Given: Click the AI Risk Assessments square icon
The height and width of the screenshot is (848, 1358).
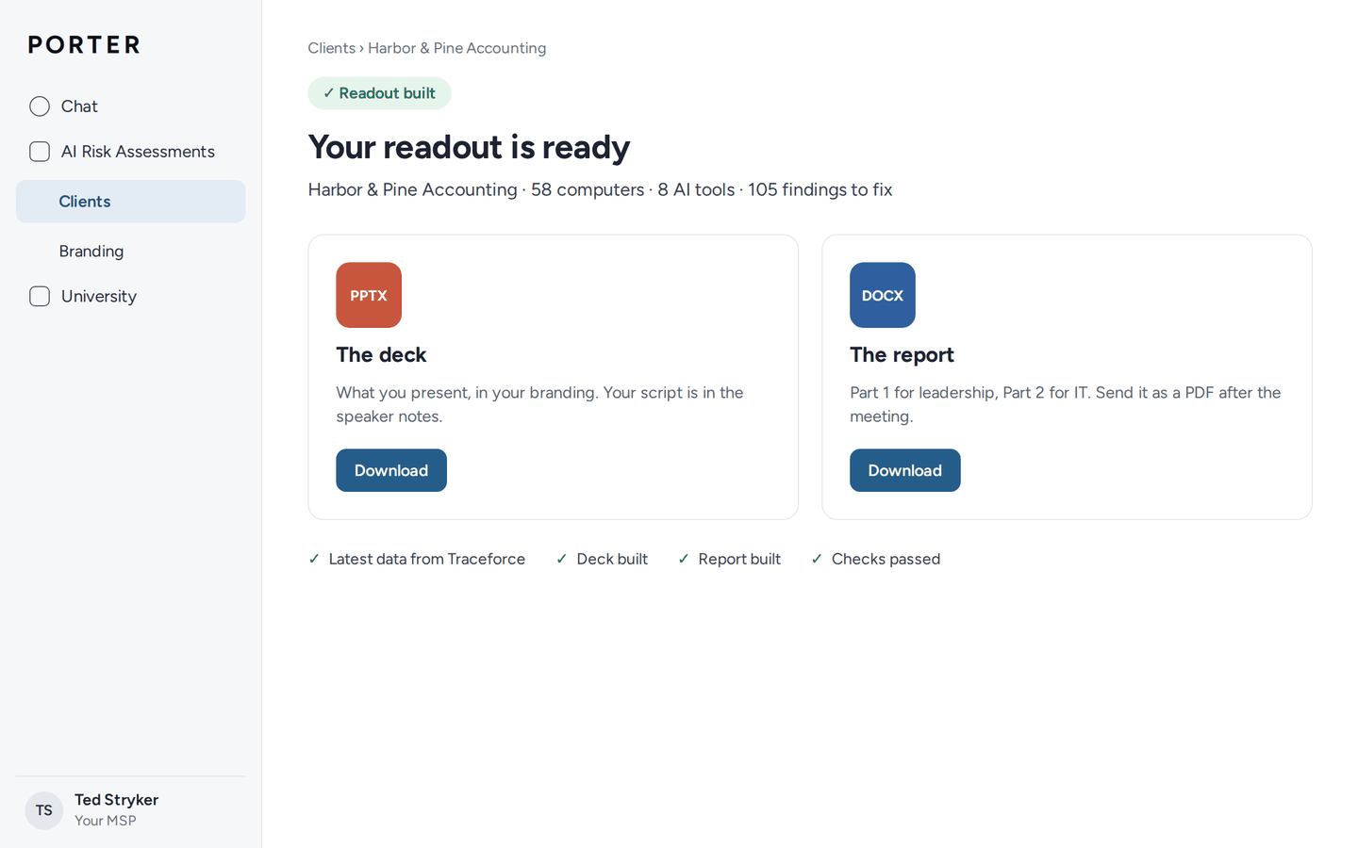Looking at the screenshot, I should tap(40, 152).
